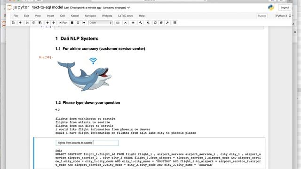The width and height of the screenshot is (301, 169).
Task: Restart kernel and run all cells icon
Action: [84, 23]
